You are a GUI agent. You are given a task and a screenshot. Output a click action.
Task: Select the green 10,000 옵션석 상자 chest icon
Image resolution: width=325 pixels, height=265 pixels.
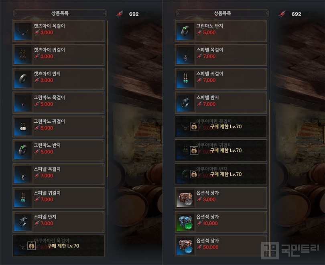(x=185, y=222)
